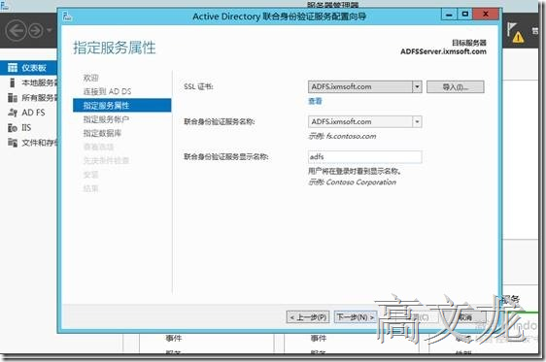Close the AD FS configuration wizard
The height and width of the screenshot is (362, 546).
pyautogui.click(x=486, y=15)
